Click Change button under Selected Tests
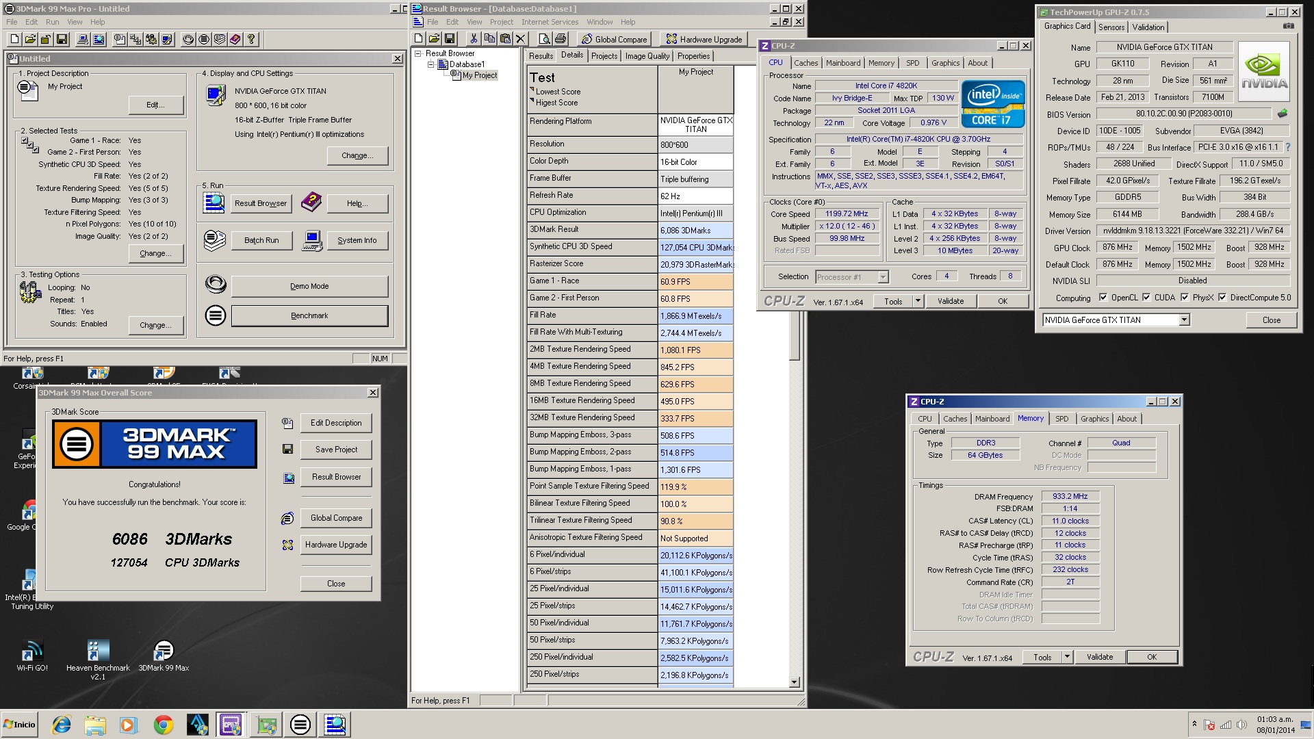The height and width of the screenshot is (739, 1314). click(x=155, y=253)
